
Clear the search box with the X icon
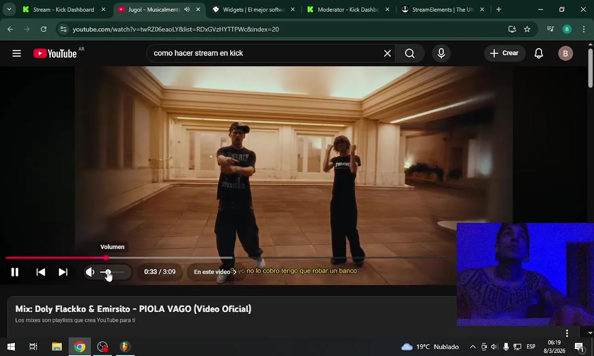[x=388, y=53]
